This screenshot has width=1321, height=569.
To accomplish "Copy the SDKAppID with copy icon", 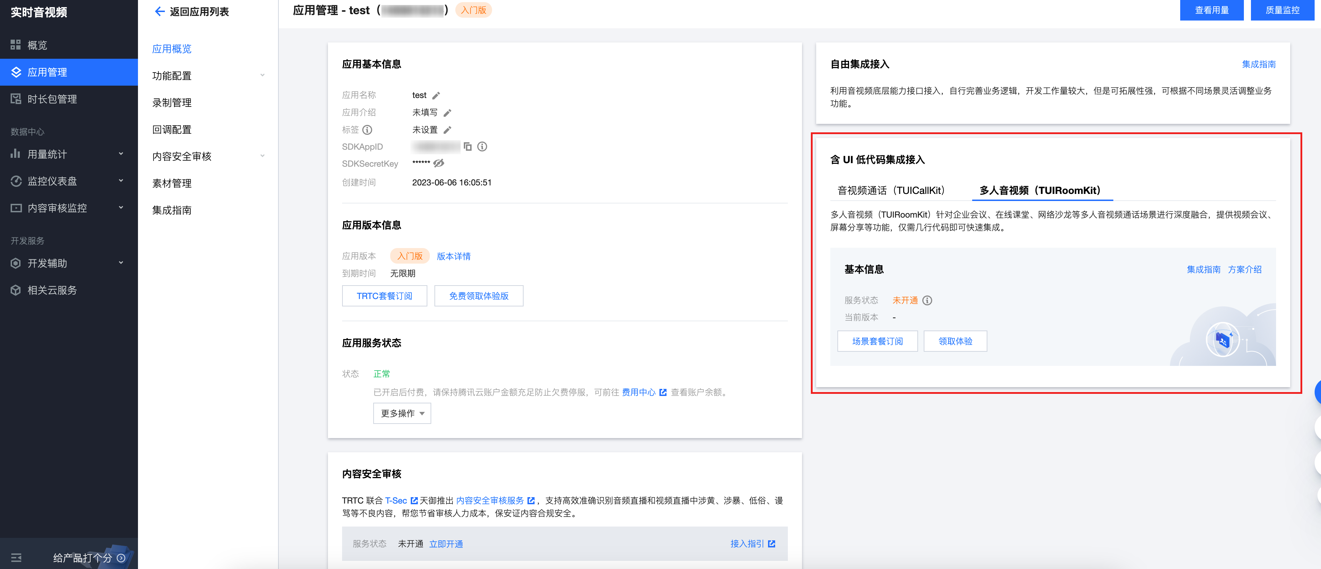I will click(x=468, y=147).
